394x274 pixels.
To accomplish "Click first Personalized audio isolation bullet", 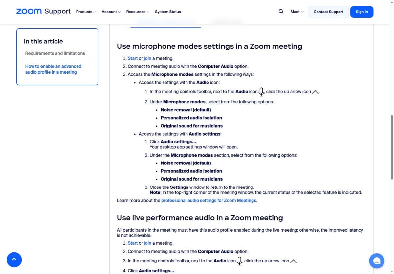I will click(191, 118).
